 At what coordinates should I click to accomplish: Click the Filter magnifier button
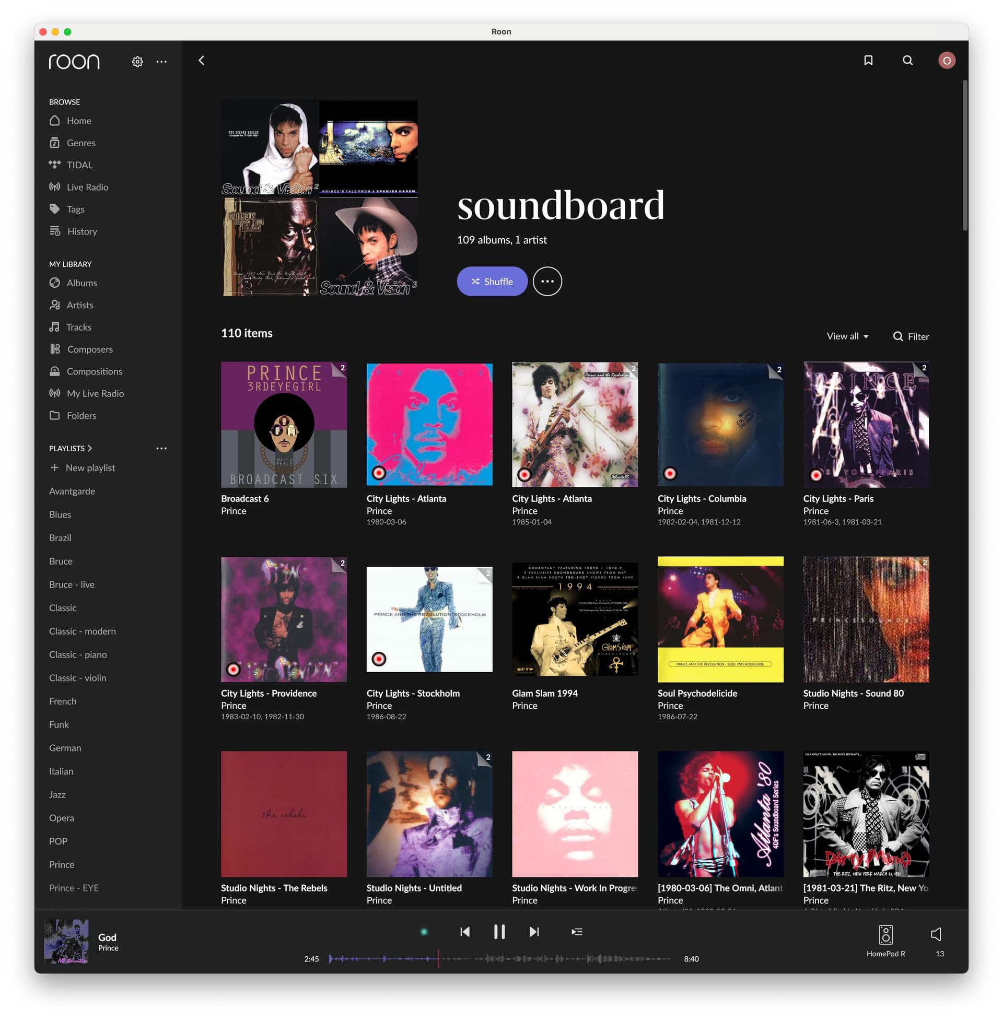(911, 336)
